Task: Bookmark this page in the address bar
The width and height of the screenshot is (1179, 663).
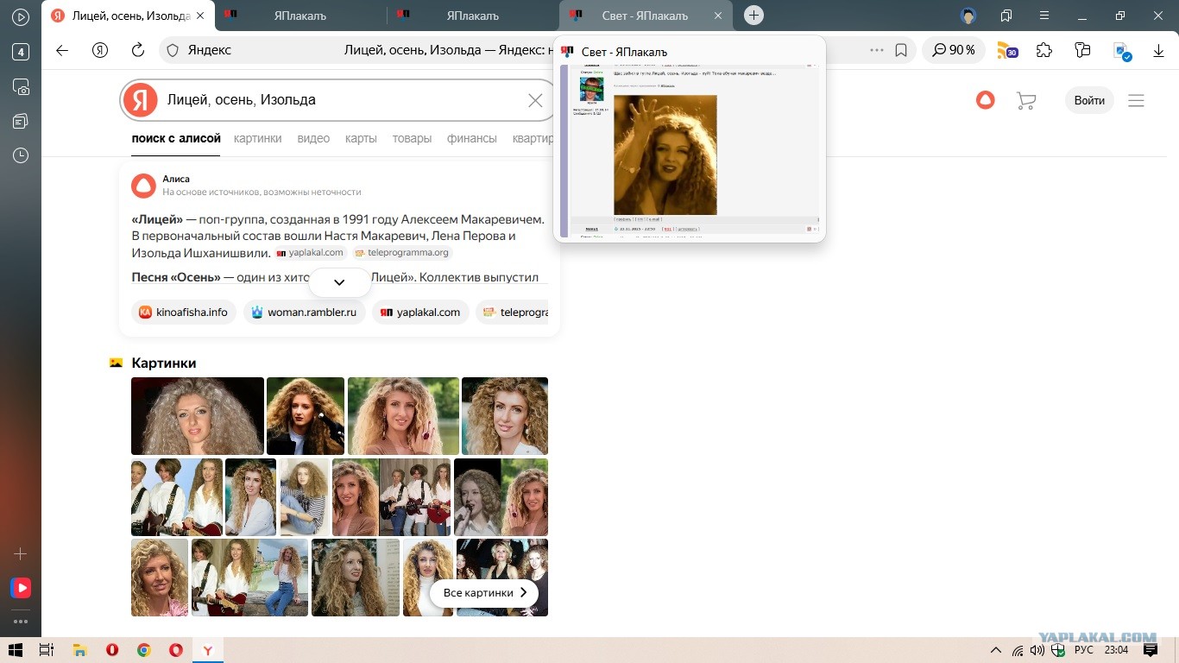Action: pyautogui.click(x=901, y=50)
